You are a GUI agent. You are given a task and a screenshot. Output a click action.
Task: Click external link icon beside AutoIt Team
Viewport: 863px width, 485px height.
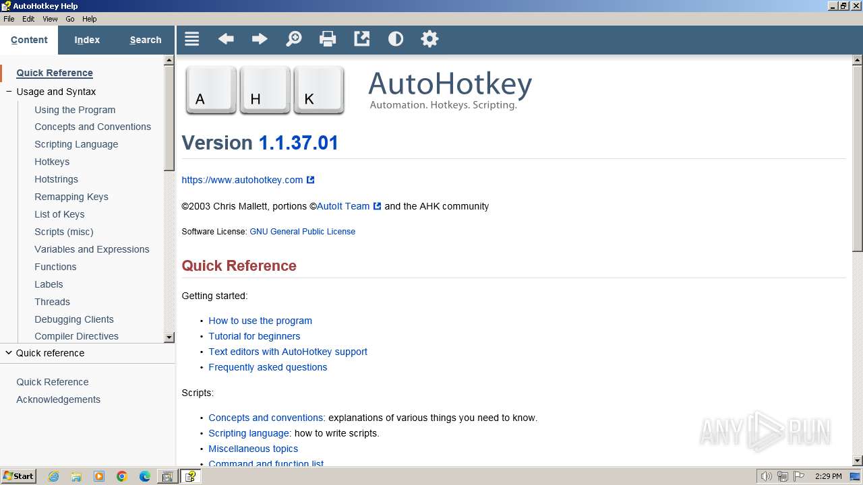(x=378, y=206)
